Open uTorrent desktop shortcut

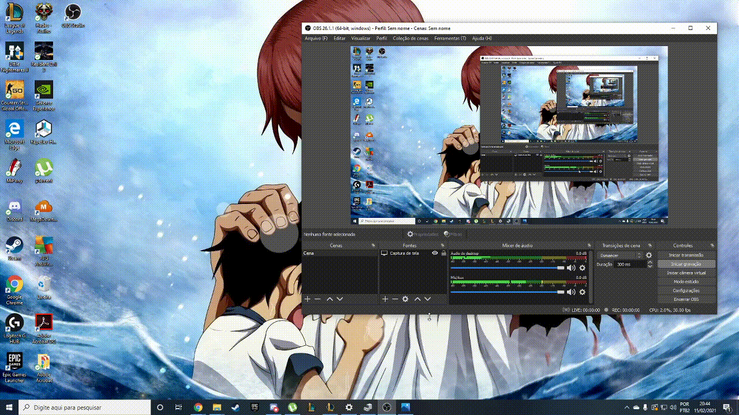click(x=44, y=171)
